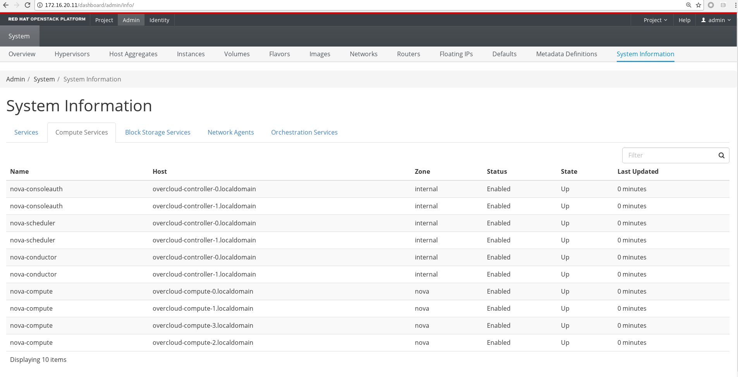Click the State column header
Image resolution: width=738 pixels, height=377 pixels.
(x=569, y=171)
